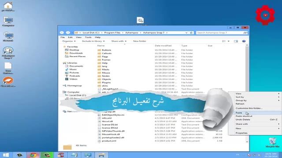
Task: Open the view options dropdown arrow
Action: (x=229, y=41)
